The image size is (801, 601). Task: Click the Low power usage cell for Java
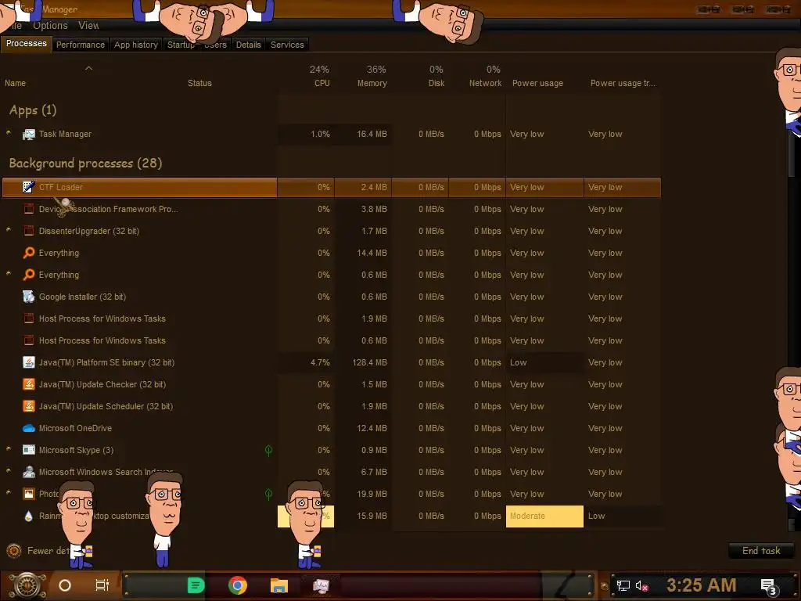click(x=544, y=362)
